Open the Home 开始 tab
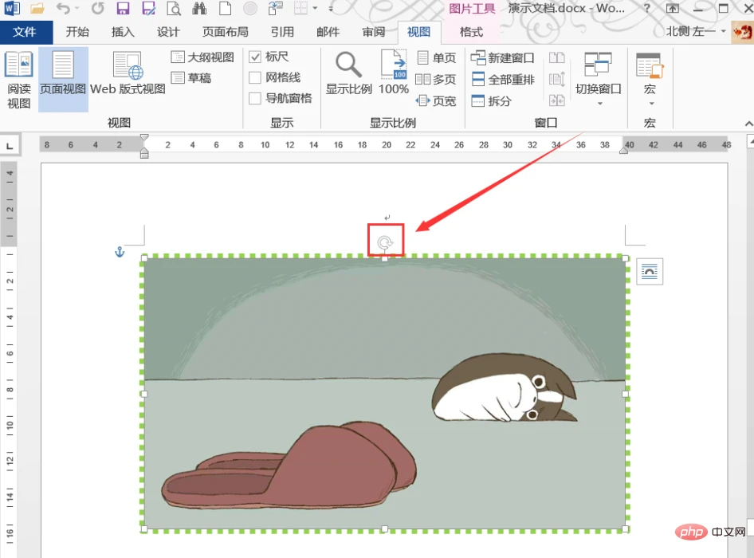 (x=77, y=32)
